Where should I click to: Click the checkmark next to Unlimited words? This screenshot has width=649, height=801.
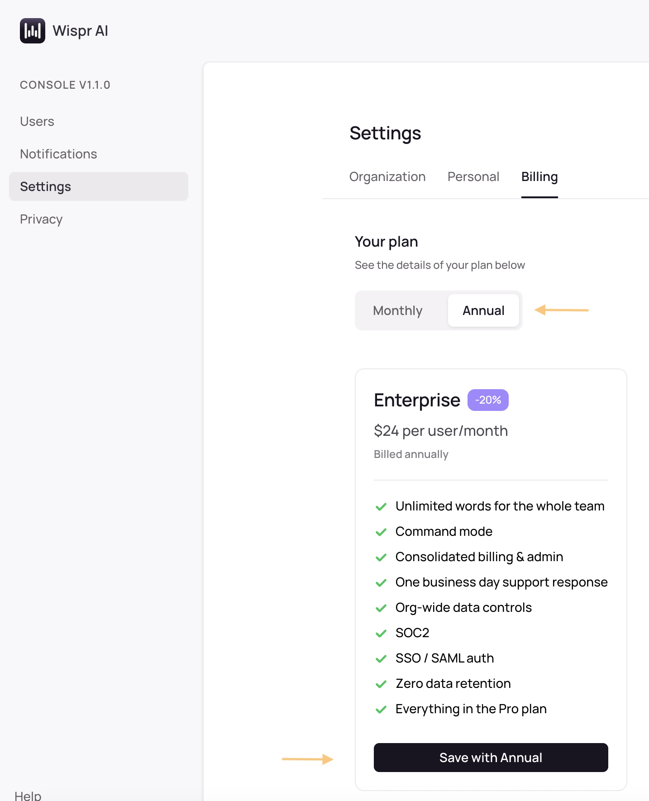tap(381, 506)
